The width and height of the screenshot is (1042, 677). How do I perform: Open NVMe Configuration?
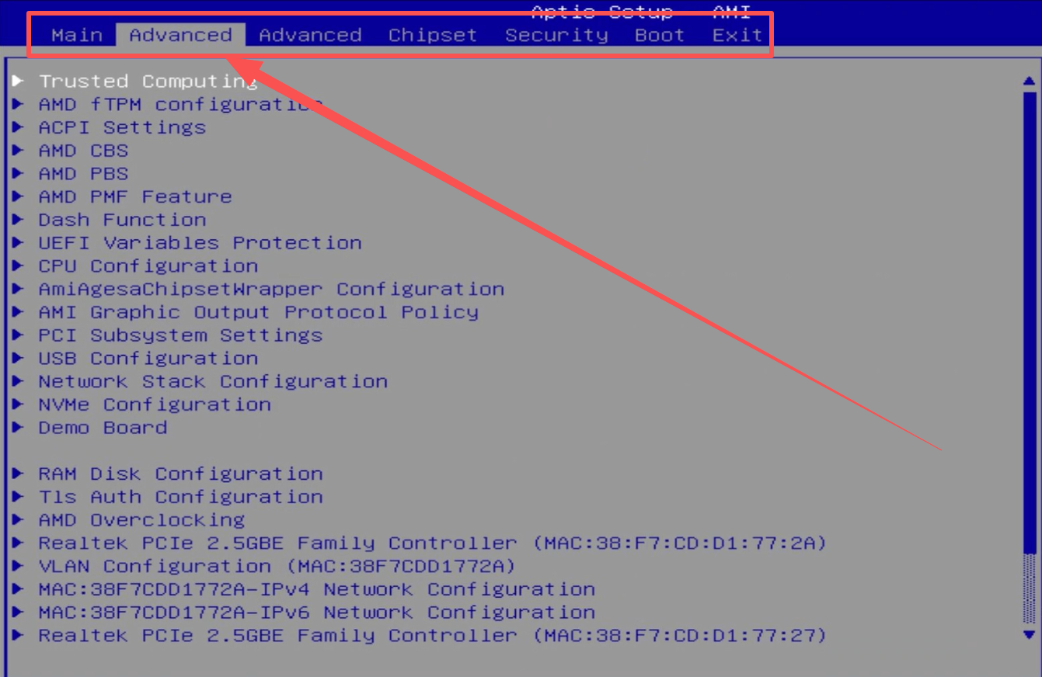(155, 404)
